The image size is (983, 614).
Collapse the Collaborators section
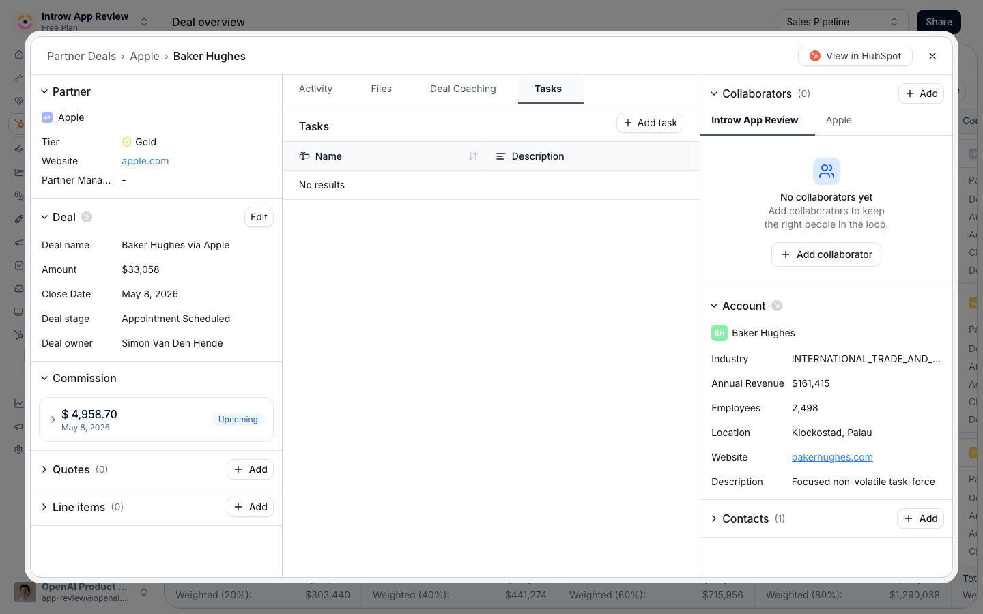(714, 93)
